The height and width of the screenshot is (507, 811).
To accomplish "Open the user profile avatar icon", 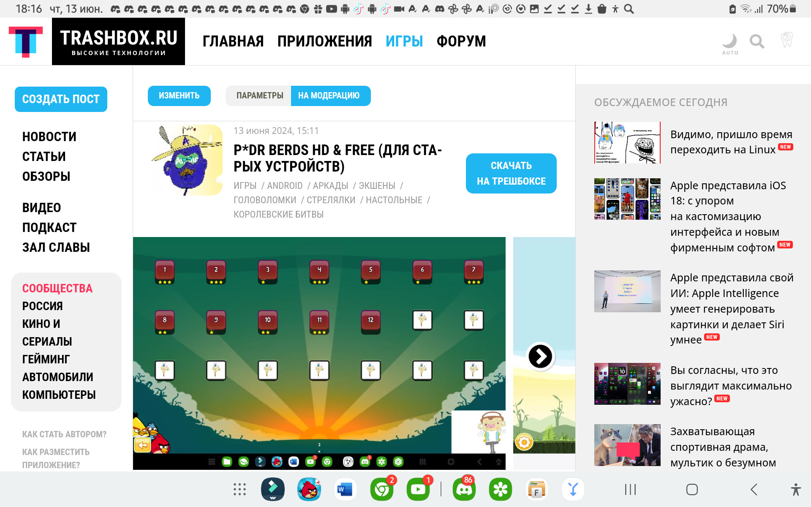I will (786, 41).
